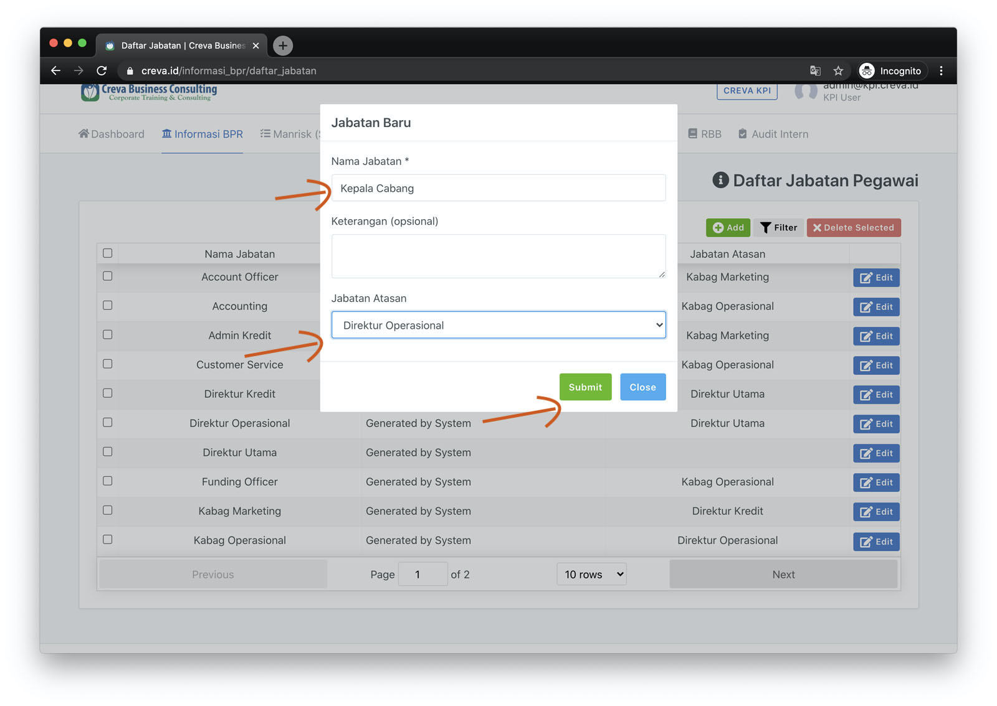
Task: Edit the Account Officer row
Action: pos(876,278)
